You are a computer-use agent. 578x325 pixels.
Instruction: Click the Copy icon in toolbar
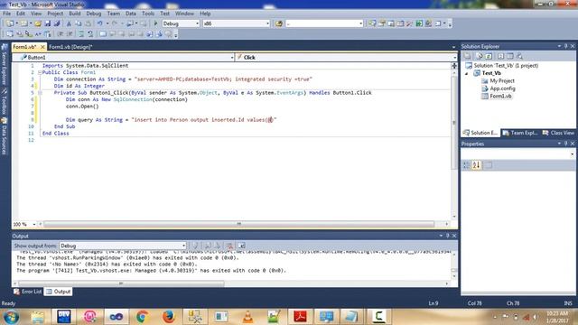click(x=79, y=23)
